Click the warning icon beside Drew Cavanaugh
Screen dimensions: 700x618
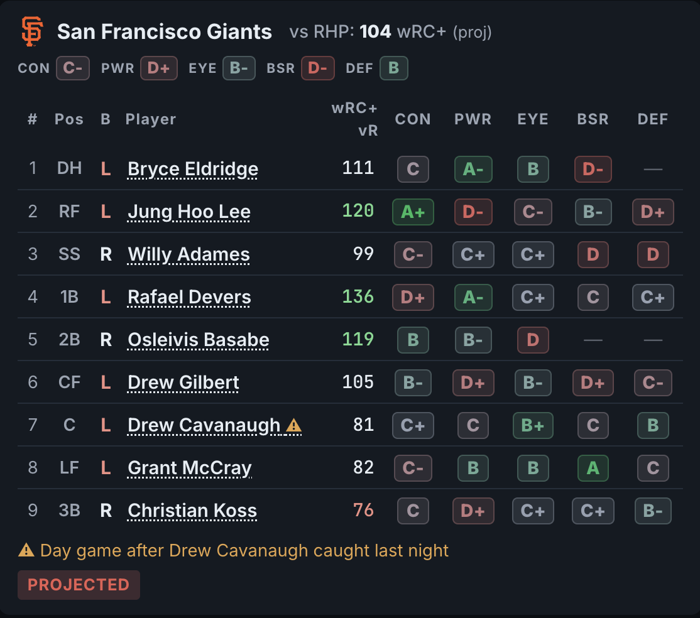coord(293,425)
